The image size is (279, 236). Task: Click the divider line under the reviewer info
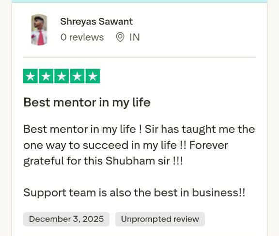click(x=139, y=57)
